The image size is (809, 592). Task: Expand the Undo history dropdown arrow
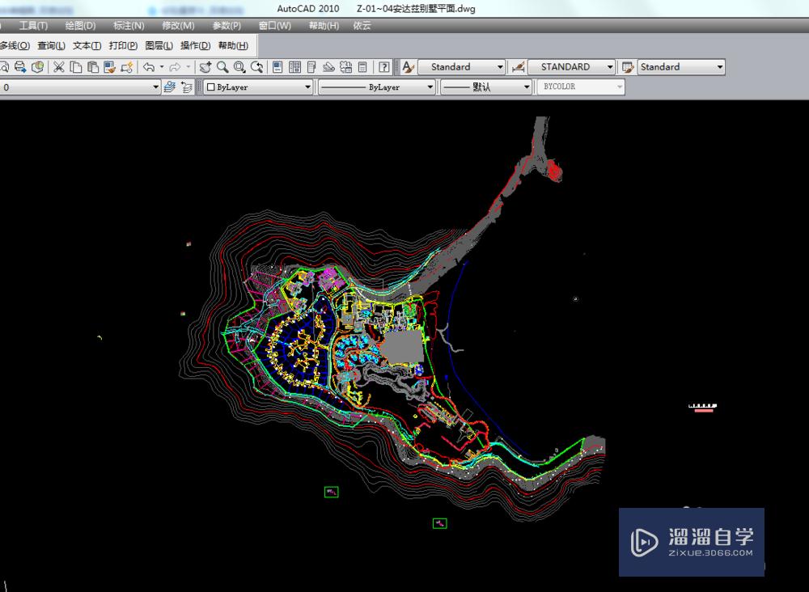tap(162, 67)
